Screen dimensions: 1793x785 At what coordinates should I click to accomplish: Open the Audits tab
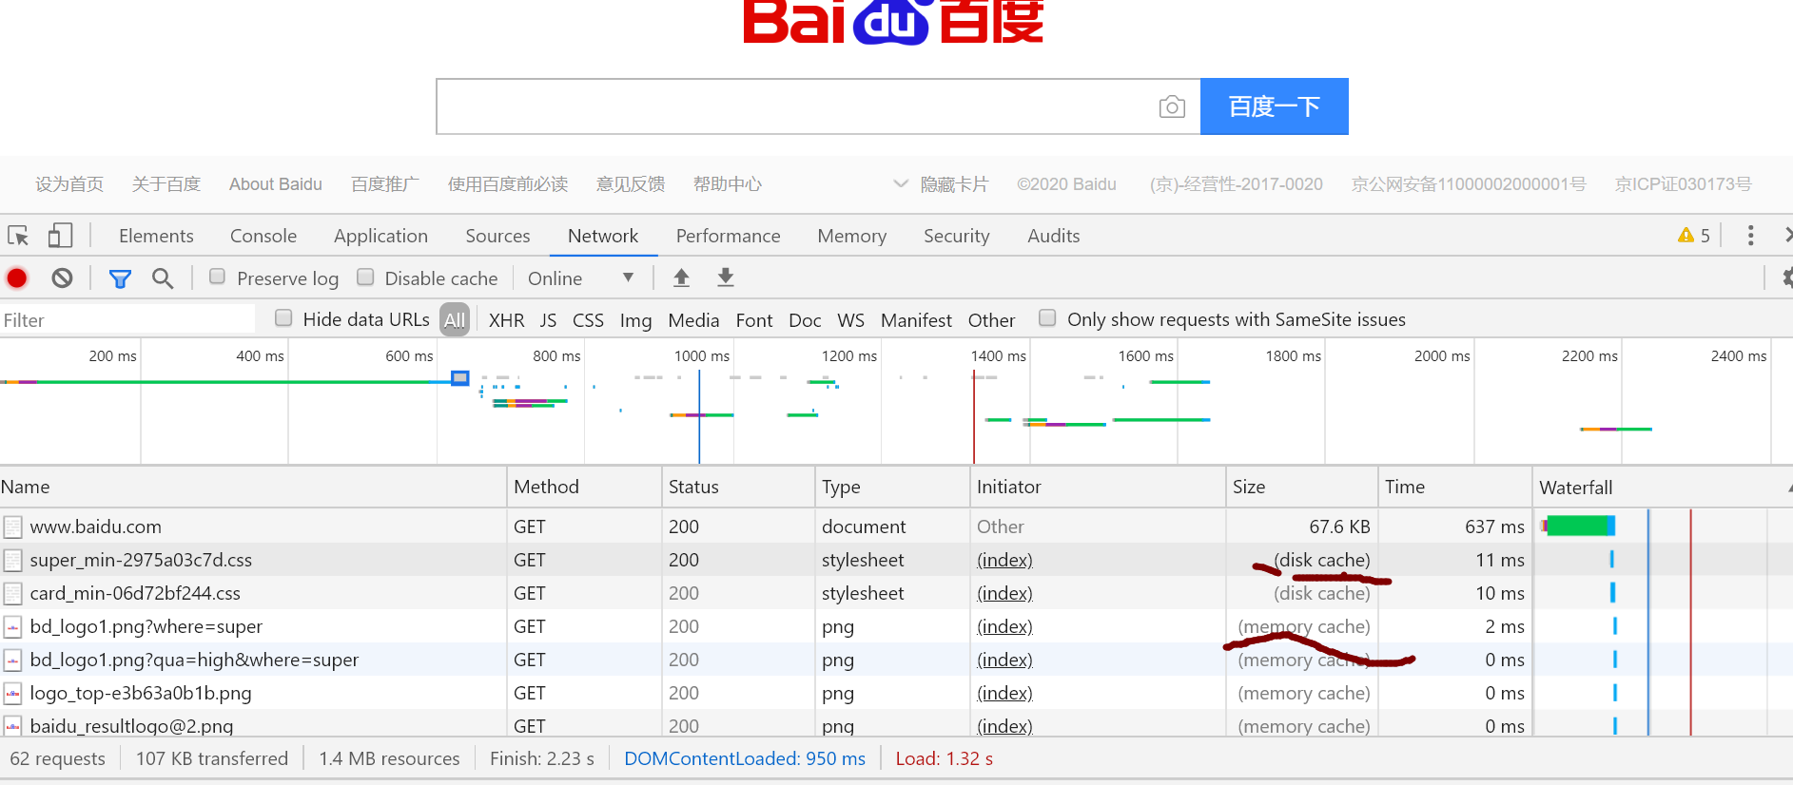1053,236
